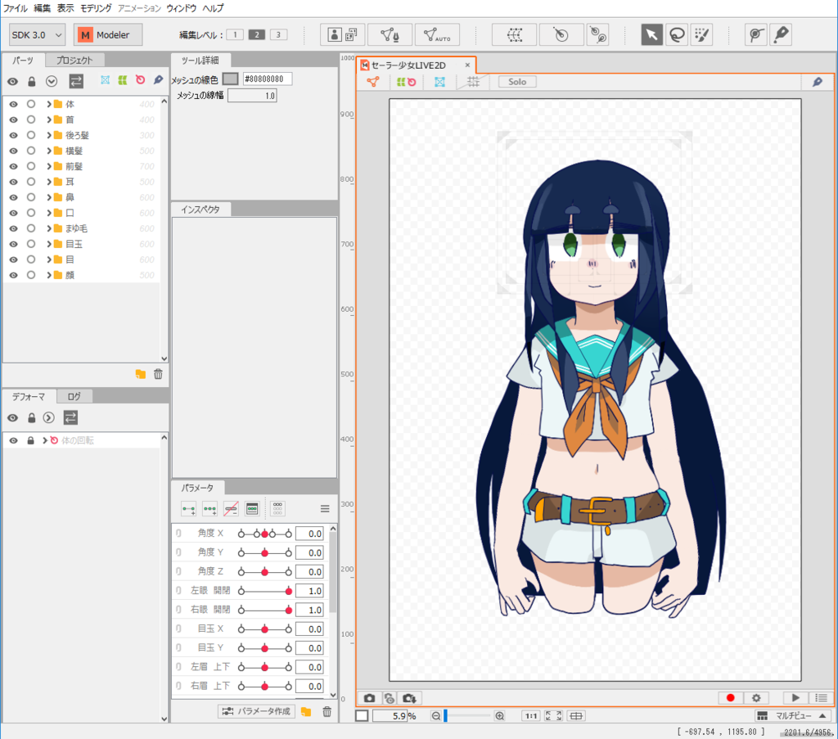838x739 pixels.
Task: Hide the 後ろ髪 part folder
Action: coord(13,135)
